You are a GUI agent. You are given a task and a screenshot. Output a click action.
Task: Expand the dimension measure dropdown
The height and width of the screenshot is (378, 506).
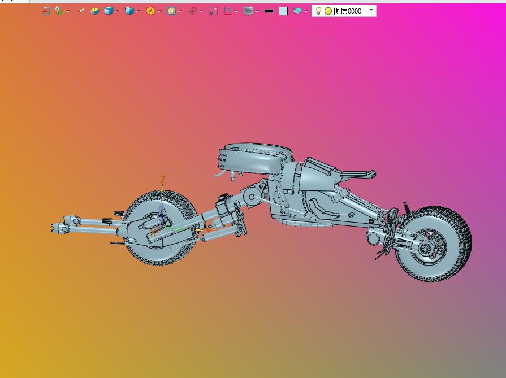[x=236, y=11]
